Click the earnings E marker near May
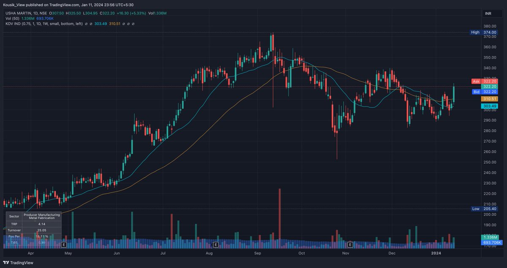The height and width of the screenshot is (268, 507). [x=64, y=244]
